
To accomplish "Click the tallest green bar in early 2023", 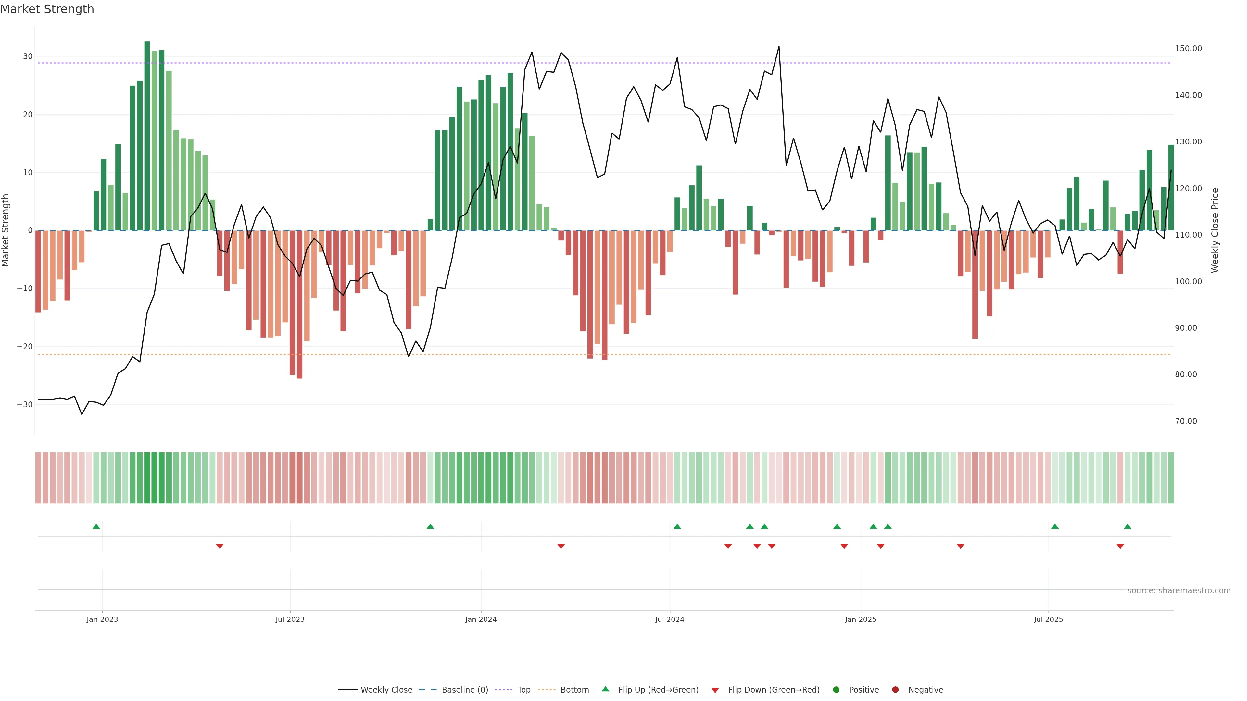I will [147, 135].
